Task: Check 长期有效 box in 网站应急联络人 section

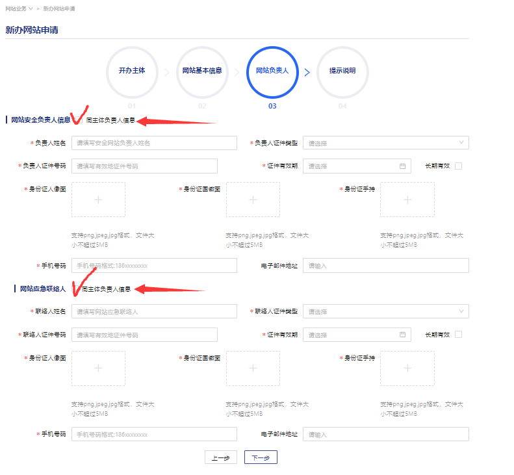Action: point(458,335)
